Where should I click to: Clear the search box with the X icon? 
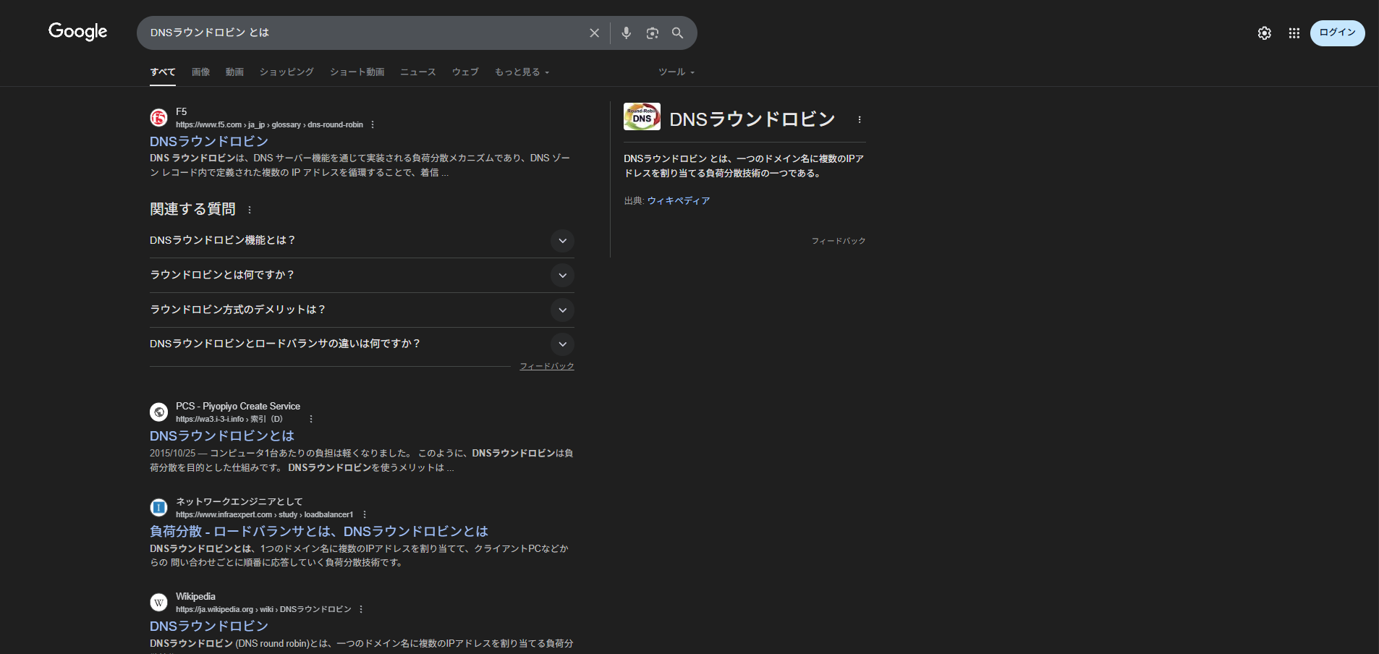pos(594,33)
